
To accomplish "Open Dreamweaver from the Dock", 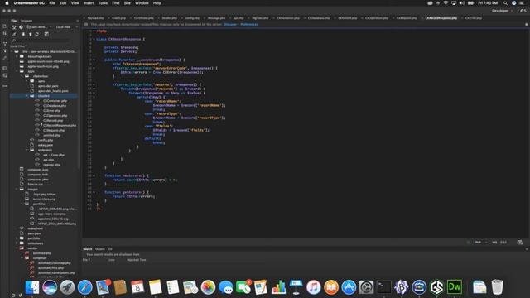I will pos(455,287).
